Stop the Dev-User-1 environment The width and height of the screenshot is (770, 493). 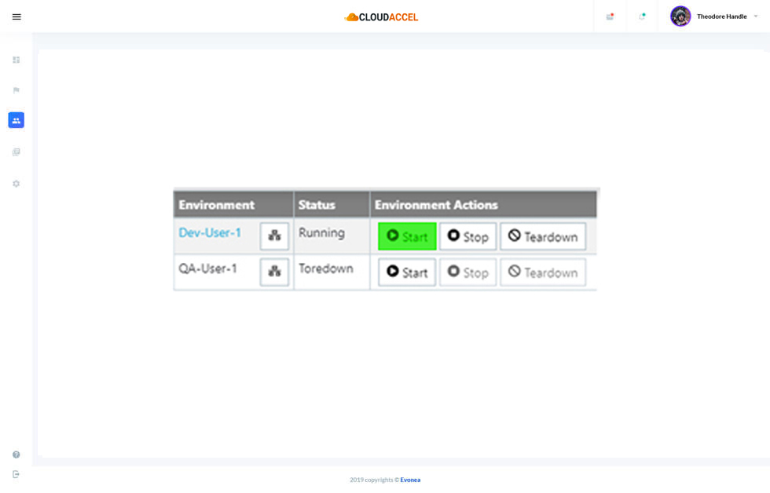pos(467,236)
